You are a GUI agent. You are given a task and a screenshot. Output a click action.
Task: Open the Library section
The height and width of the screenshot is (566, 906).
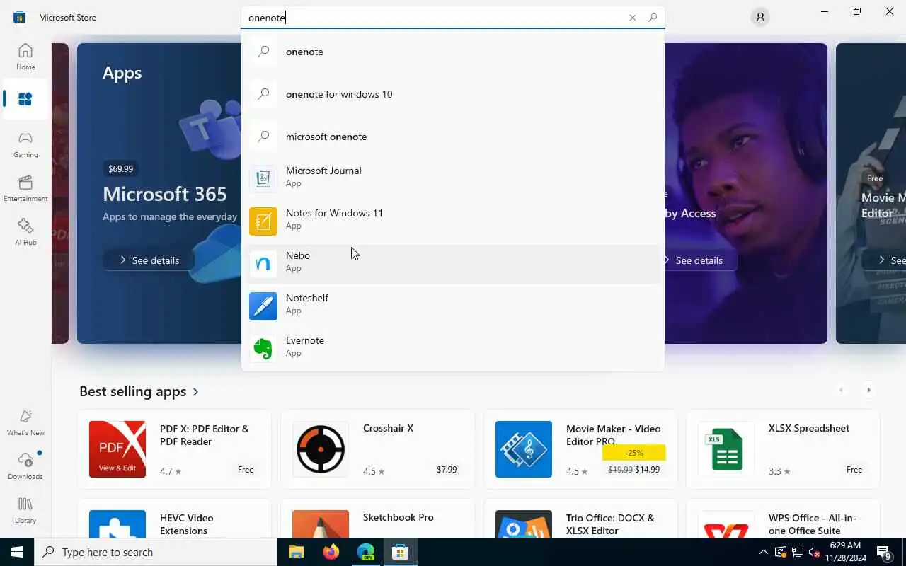tap(25, 510)
